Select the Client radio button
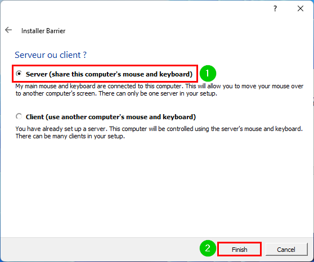314x262 pixels. click(19, 116)
